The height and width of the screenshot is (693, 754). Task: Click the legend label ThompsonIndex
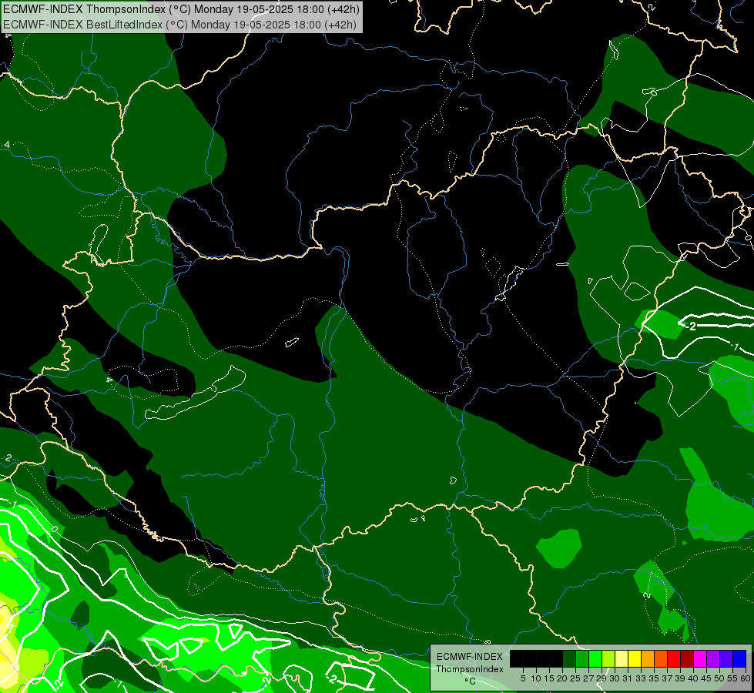(x=470, y=669)
